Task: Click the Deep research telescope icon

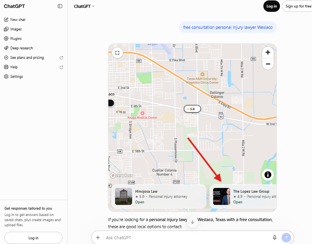Action: 6,48
